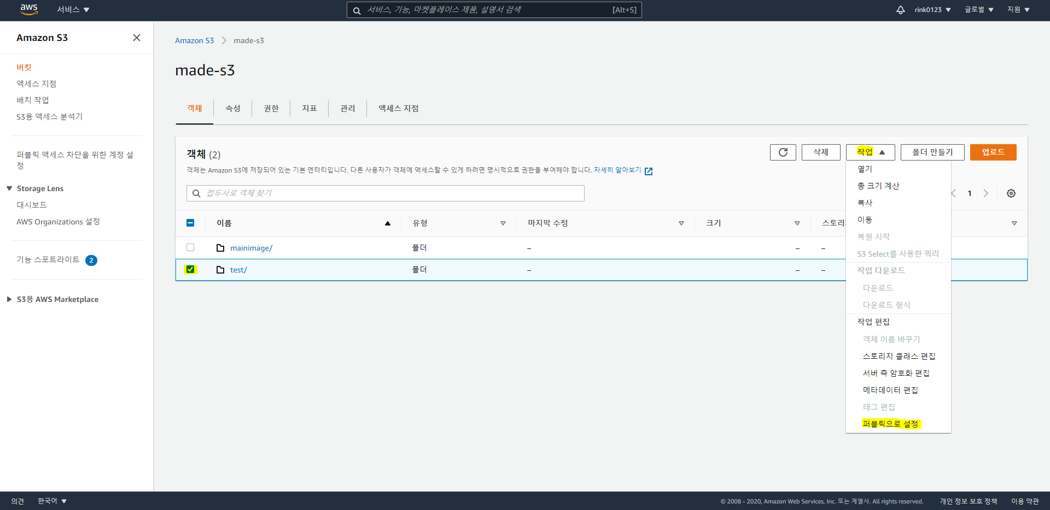This screenshot has height=510, width=1050.
Task: Sort by 마지막 수정 column arrow
Action: pyautogui.click(x=681, y=223)
